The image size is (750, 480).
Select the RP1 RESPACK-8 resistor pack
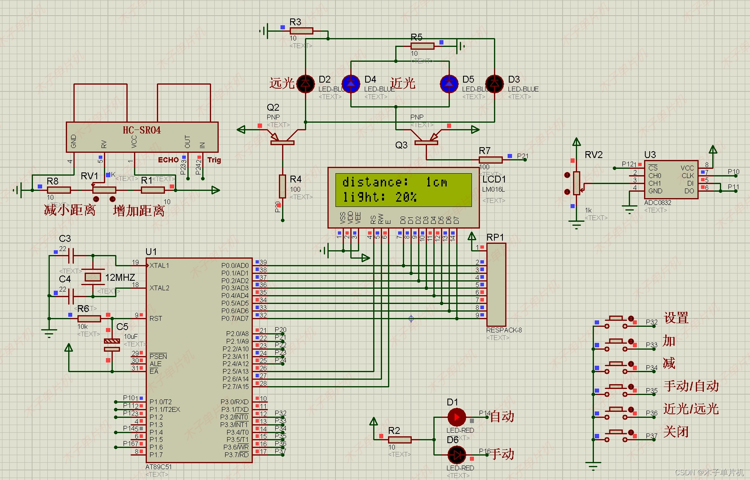pyautogui.click(x=496, y=285)
